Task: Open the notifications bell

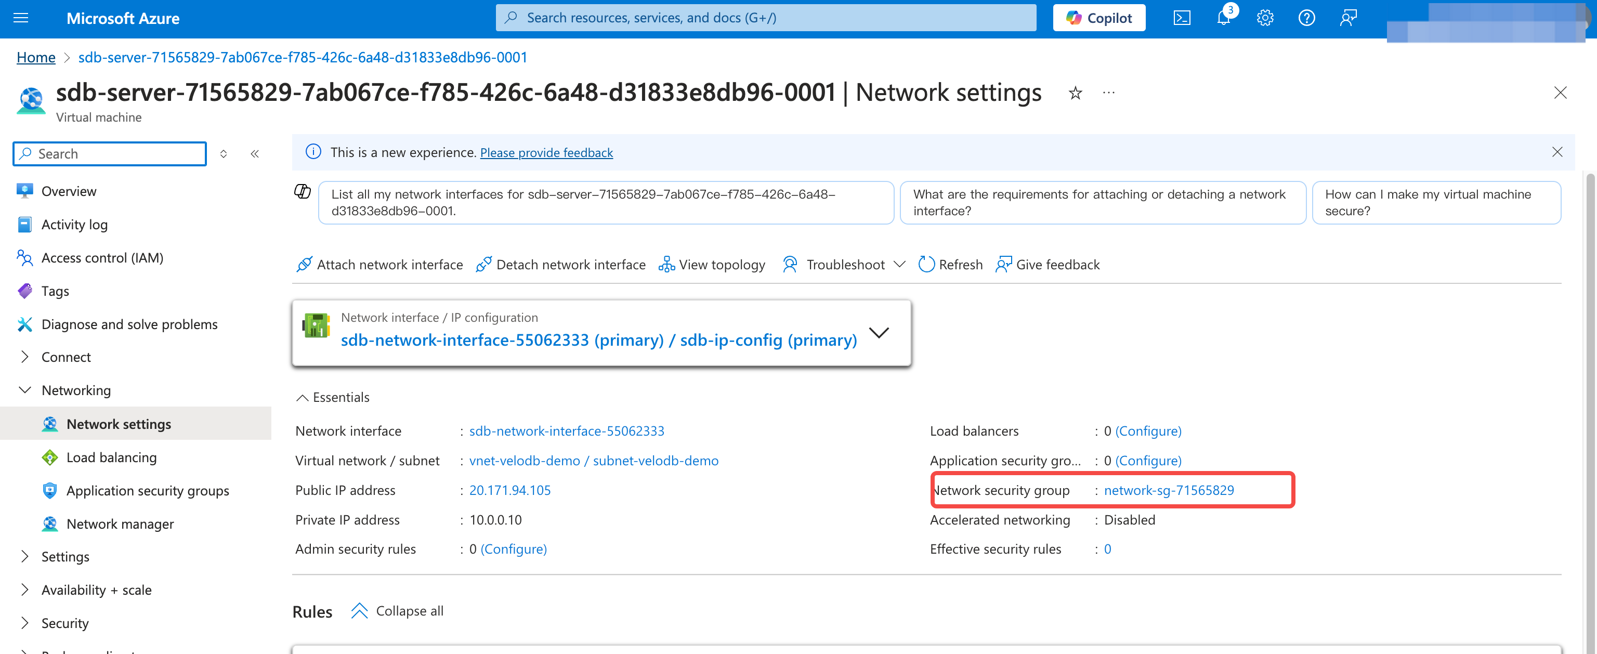Action: (1223, 18)
